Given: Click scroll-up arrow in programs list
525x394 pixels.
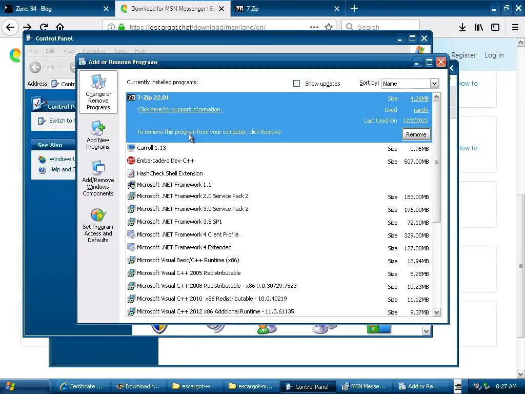Looking at the screenshot, I should [437, 97].
